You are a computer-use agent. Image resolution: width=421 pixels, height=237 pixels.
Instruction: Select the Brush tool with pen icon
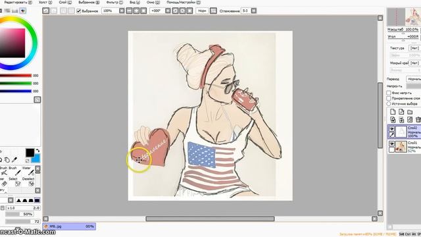tap(16, 171)
